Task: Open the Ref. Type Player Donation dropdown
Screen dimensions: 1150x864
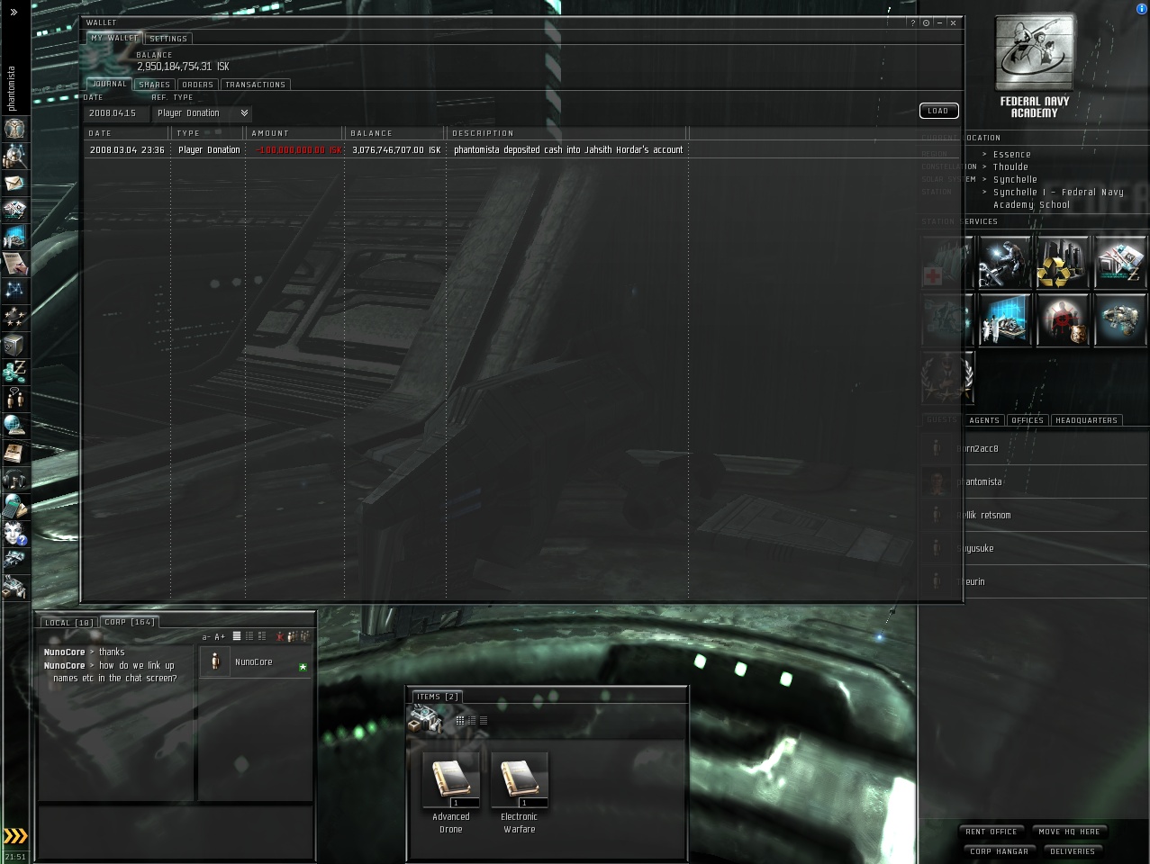Action: tap(202, 113)
